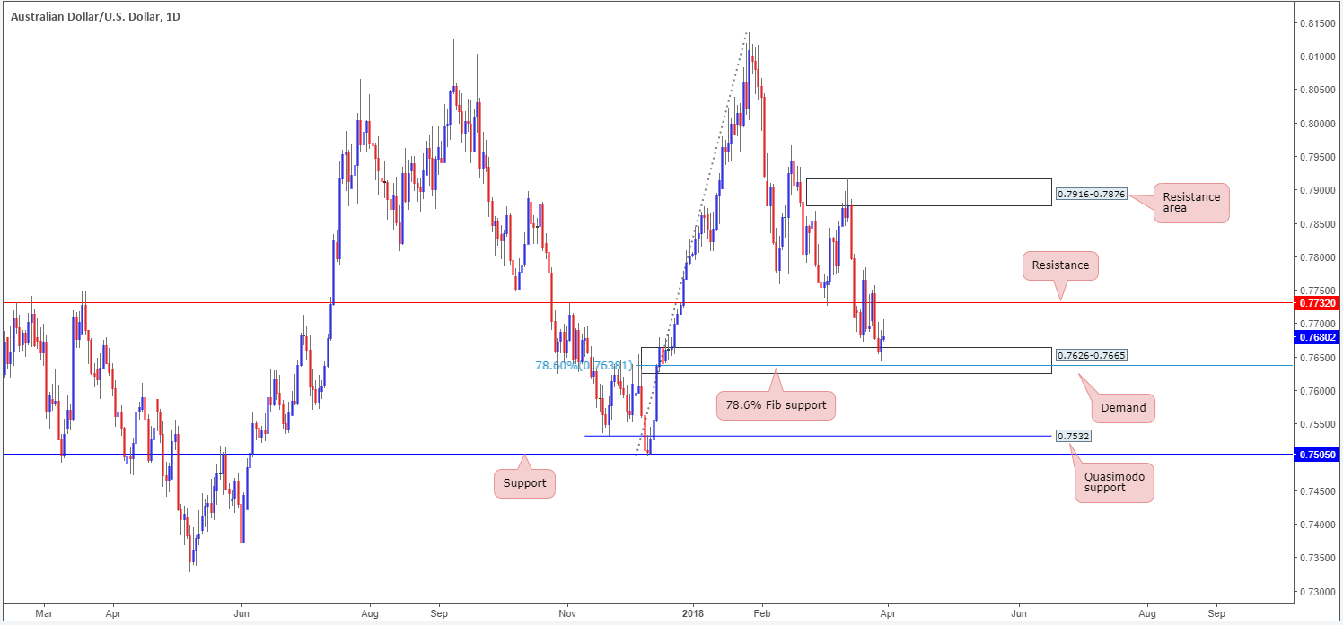Viewport: 1343px width, 625px height.
Task: Click the 78.60%(0.76381) Fibonacci level text
Action: pyautogui.click(x=584, y=366)
